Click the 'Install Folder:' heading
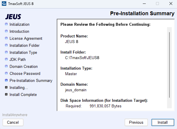 (x=73, y=52)
